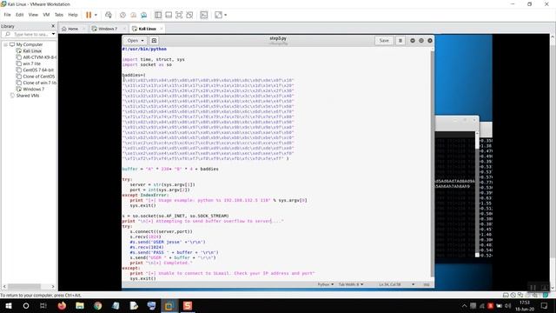Open Task View on the taskbar
Viewport: 556px width, 313px height.
point(43,305)
